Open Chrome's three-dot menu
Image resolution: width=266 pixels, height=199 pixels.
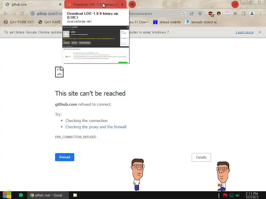pyautogui.click(x=260, y=13)
